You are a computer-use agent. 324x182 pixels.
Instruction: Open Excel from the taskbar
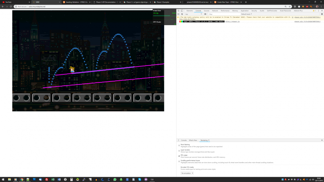53,179
